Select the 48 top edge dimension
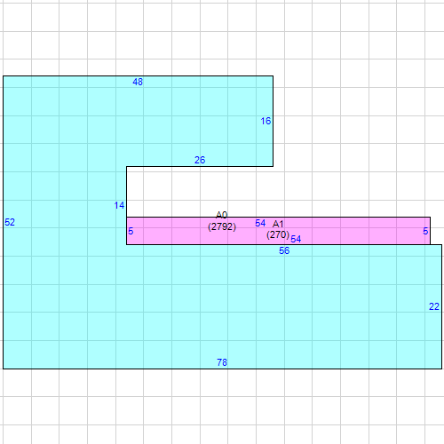The image size is (444, 444). [x=138, y=82]
